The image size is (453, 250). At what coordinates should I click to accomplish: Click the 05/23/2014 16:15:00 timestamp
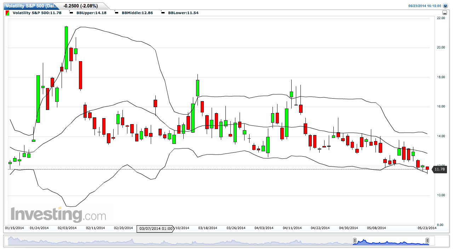pyautogui.click(x=425, y=6)
